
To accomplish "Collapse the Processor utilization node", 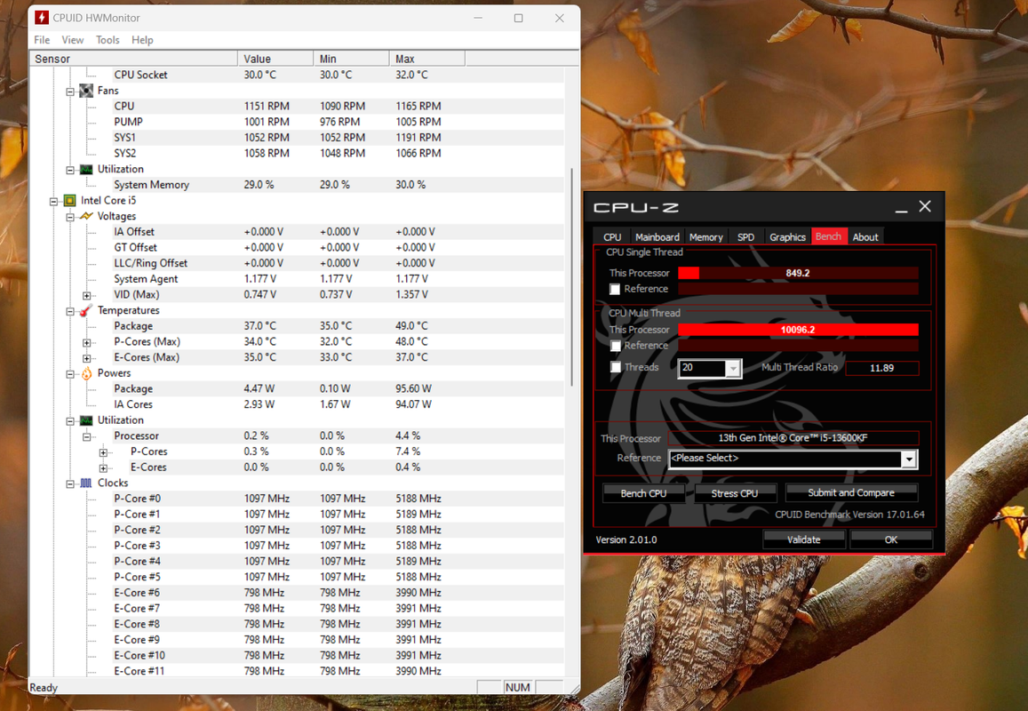I will click(x=86, y=437).
